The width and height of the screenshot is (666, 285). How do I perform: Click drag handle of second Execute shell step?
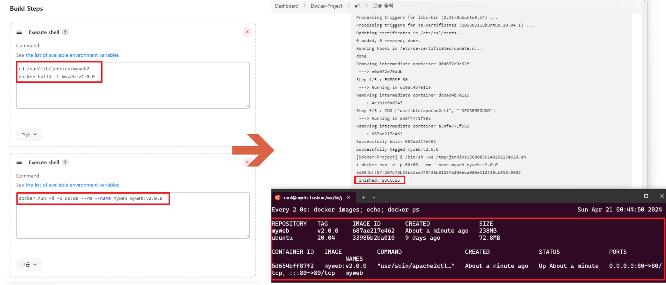click(19, 162)
